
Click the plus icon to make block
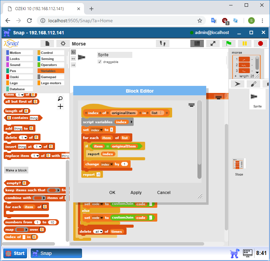60,106
